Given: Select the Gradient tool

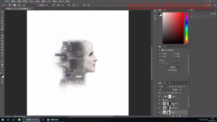Looking at the screenshot, I should point(2,44).
